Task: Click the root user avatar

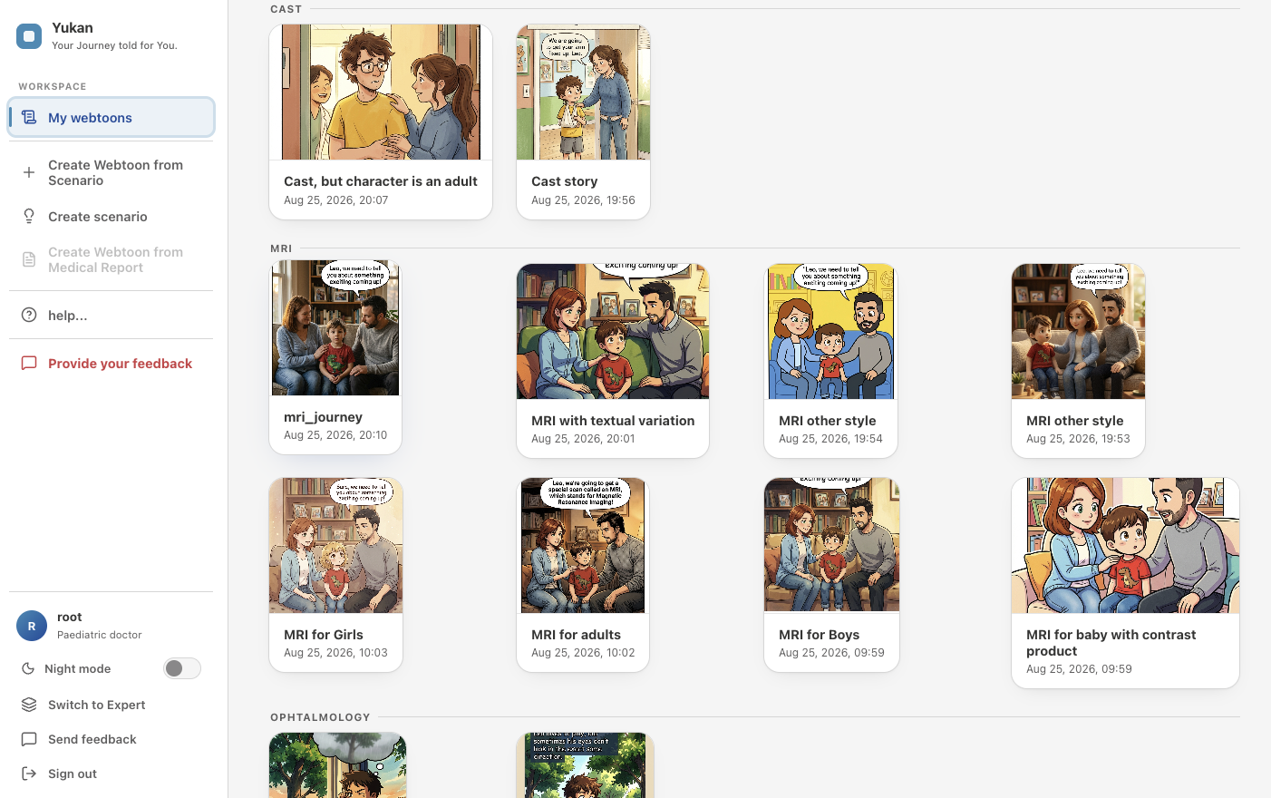Action: coord(32,626)
